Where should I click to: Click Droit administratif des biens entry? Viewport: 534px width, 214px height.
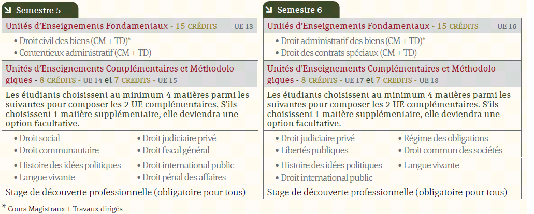click(353, 41)
